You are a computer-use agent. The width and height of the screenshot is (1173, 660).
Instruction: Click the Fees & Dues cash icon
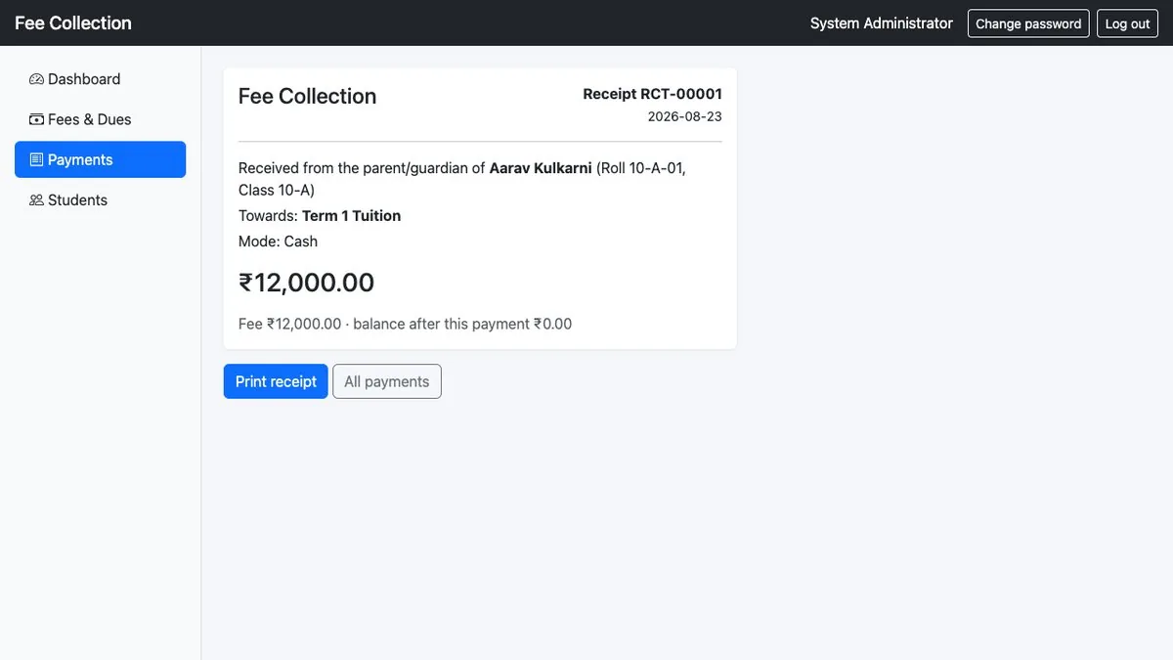(x=37, y=119)
